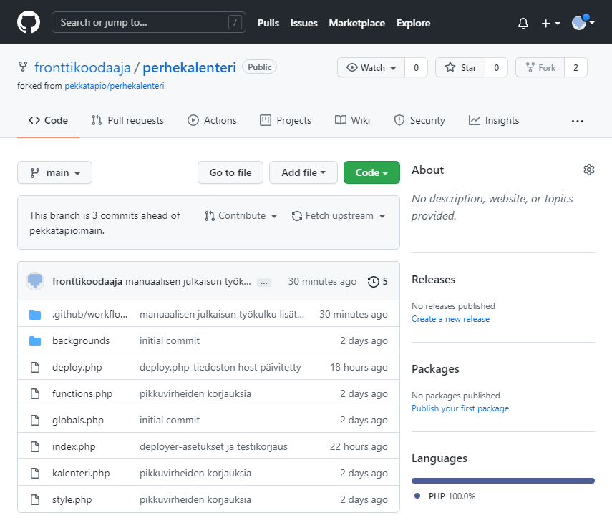
Task: Open the kalenteri.php file name
Action: (x=81, y=474)
